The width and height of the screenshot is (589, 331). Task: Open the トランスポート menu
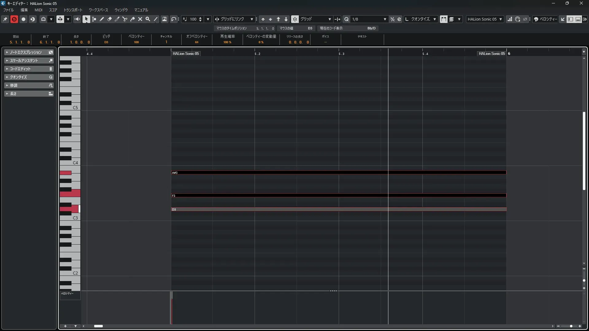point(73,10)
